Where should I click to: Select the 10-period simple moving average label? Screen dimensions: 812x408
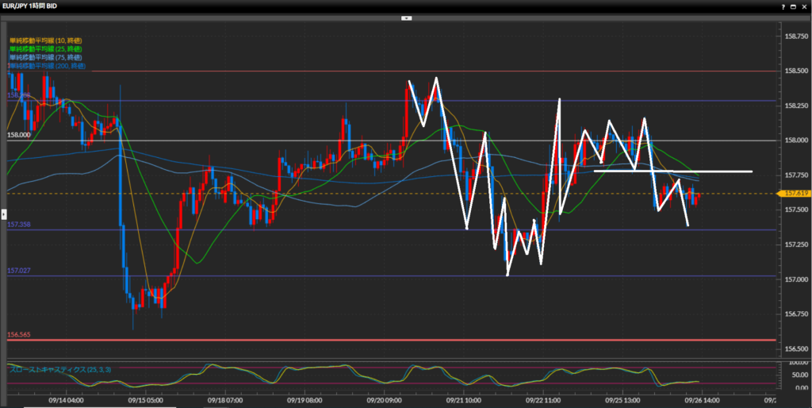pos(45,40)
